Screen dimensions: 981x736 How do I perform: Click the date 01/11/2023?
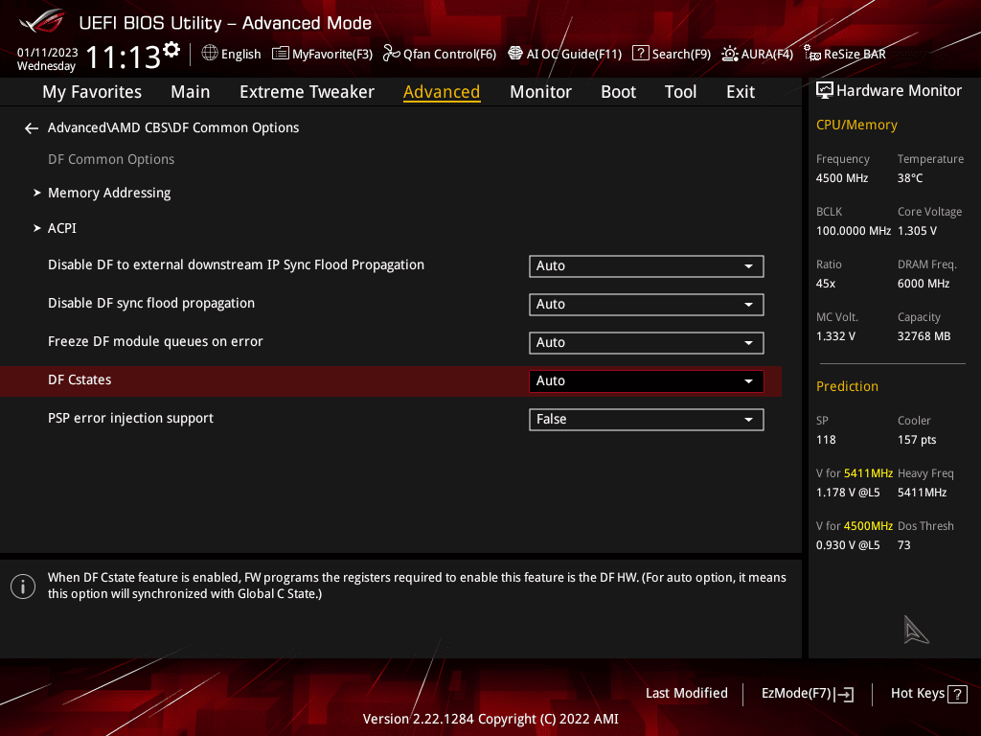(48, 53)
